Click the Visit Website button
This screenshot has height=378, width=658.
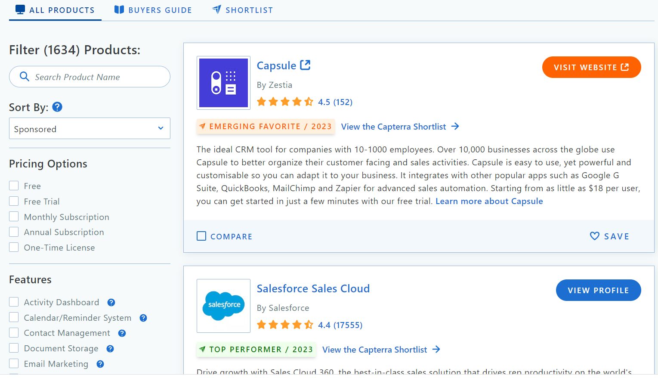[x=592, y=67]
